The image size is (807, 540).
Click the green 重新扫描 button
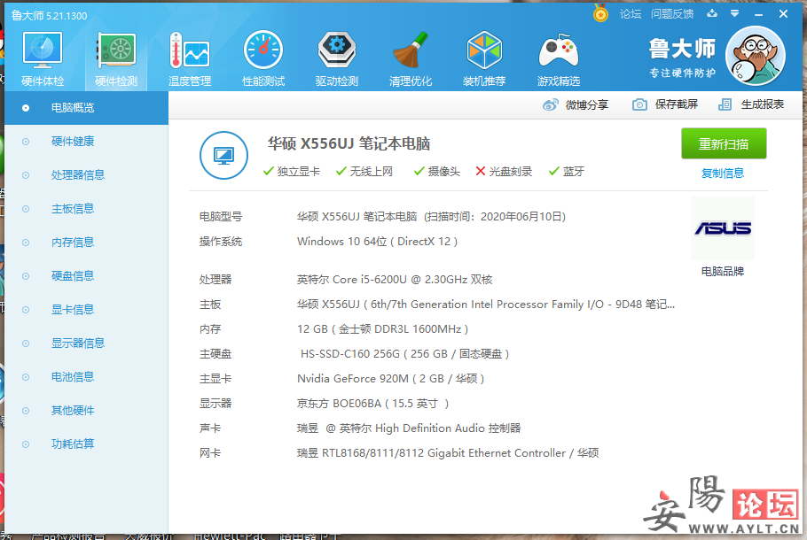point(724,144)
